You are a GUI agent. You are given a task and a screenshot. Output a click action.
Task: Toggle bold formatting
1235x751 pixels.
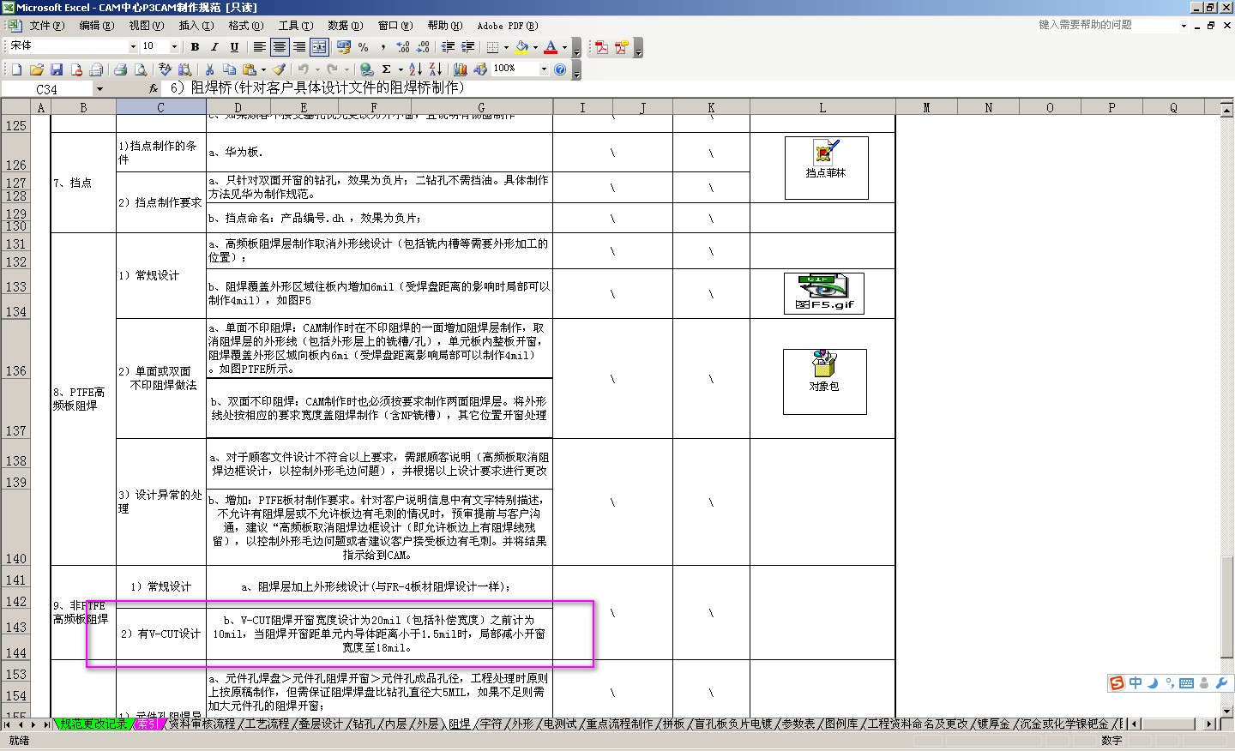196,47
